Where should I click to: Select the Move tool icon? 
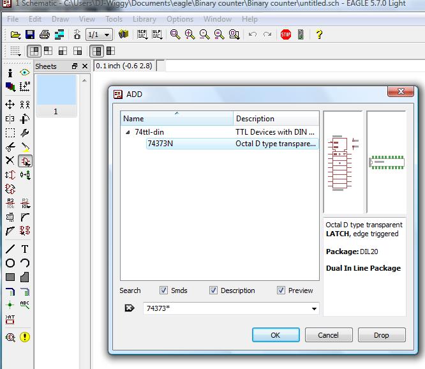(x=10, y=105)
